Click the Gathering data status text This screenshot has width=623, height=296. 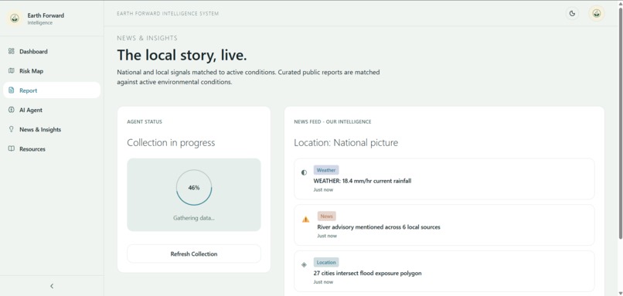coord(194,218)
